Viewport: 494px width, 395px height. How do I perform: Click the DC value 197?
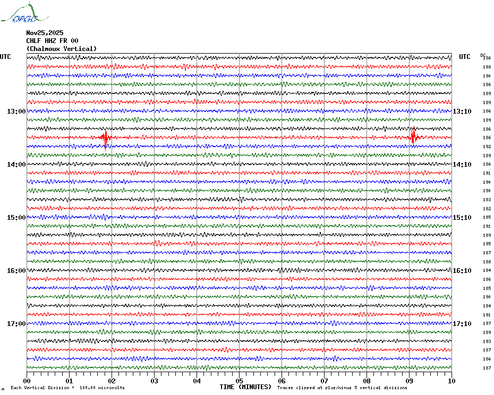(487, 323)
